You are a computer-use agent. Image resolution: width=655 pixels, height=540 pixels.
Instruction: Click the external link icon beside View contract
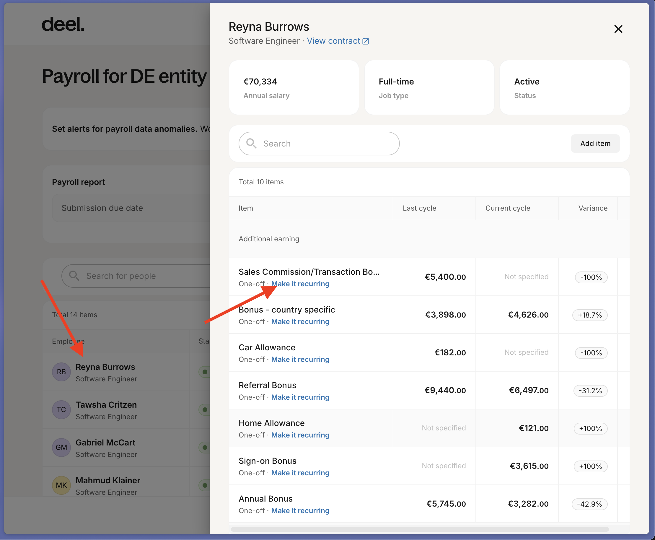(x=366, y=41)
